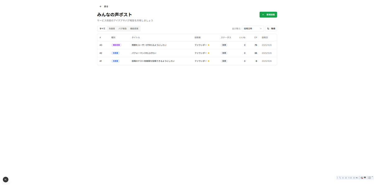Screen dimensions: 374x185
Task: Click the 新規 status badge on row #1
Action: (224, 61)
